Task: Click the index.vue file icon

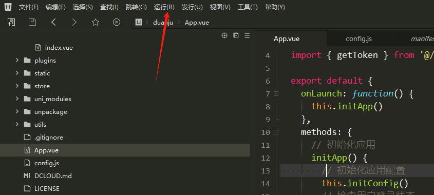Action: [38, 48]
